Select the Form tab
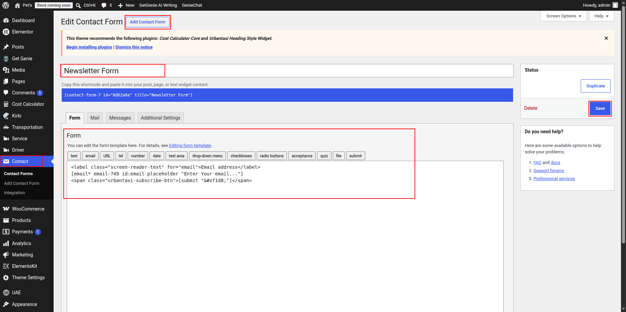626x312 pixels. [x=75, y=118]
